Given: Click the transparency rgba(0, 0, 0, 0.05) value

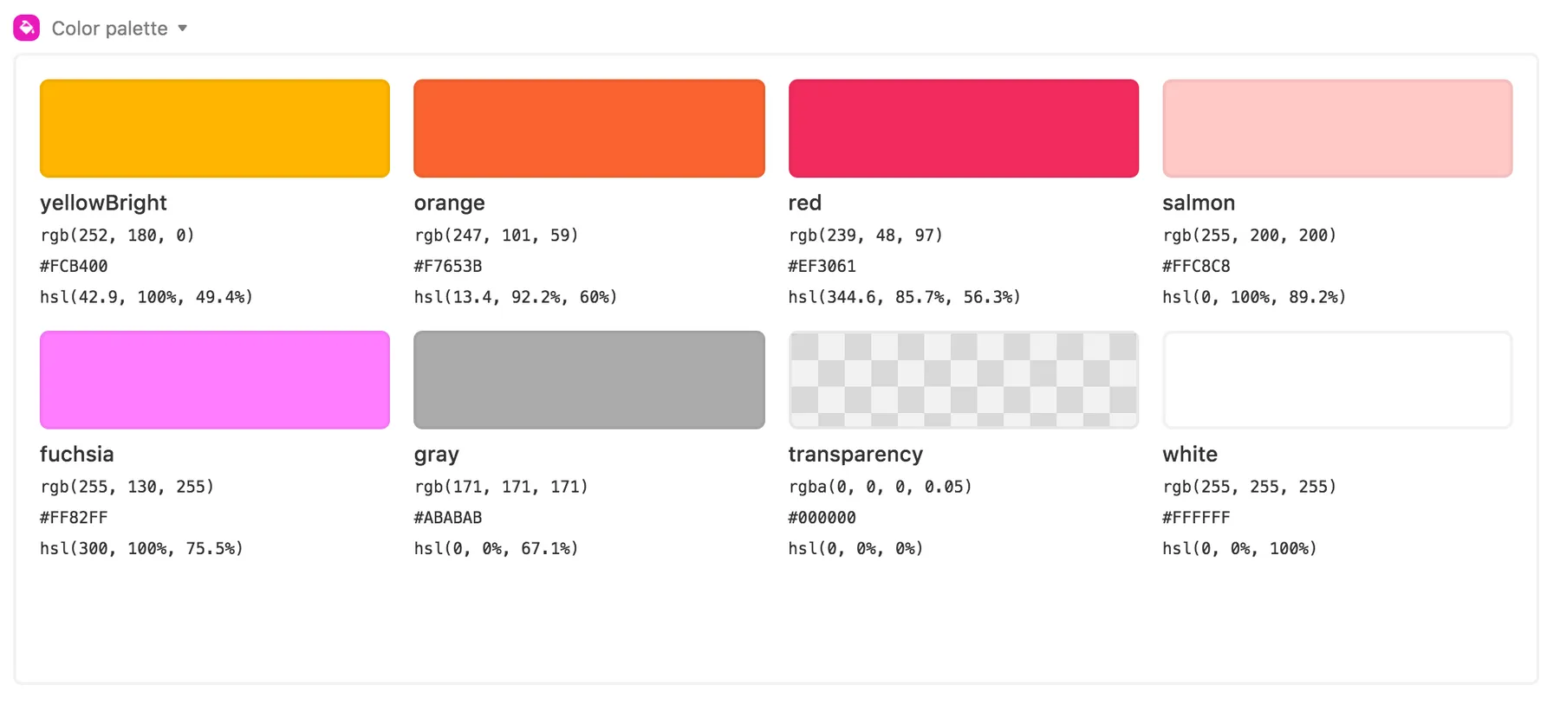Looking at the screenshot, I should point(880,487).
